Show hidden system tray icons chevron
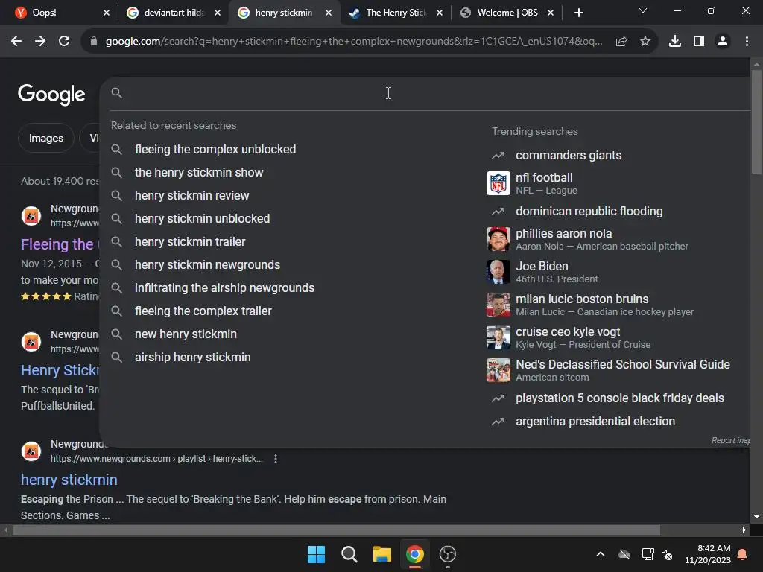763x572 pixels. [601, 554]
